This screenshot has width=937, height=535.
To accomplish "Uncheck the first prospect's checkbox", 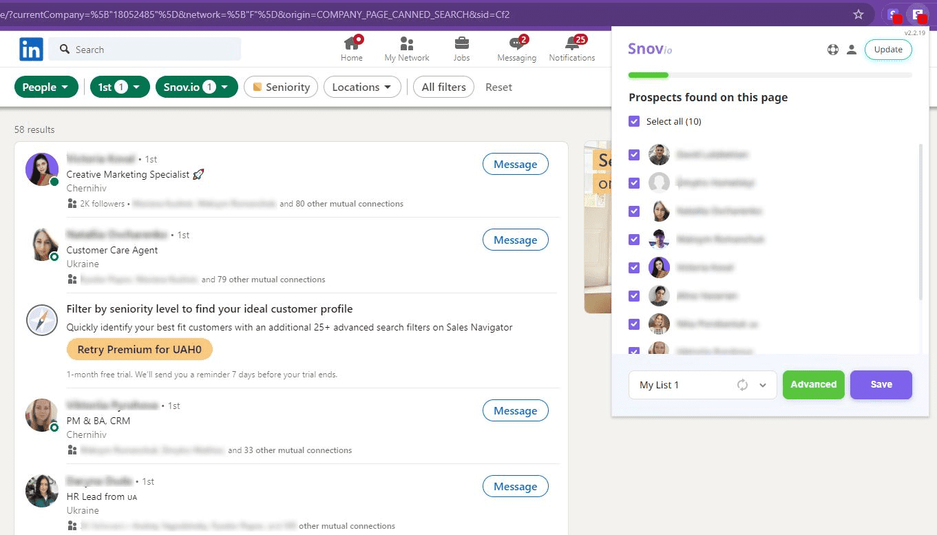I will click(x=634, y=155).
